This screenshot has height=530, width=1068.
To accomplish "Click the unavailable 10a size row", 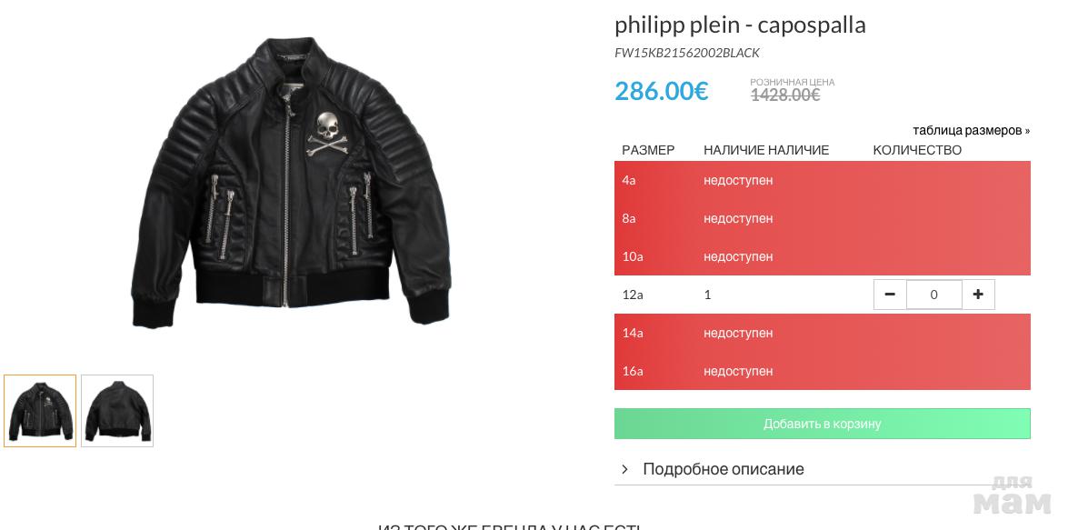I will (822, 256).
